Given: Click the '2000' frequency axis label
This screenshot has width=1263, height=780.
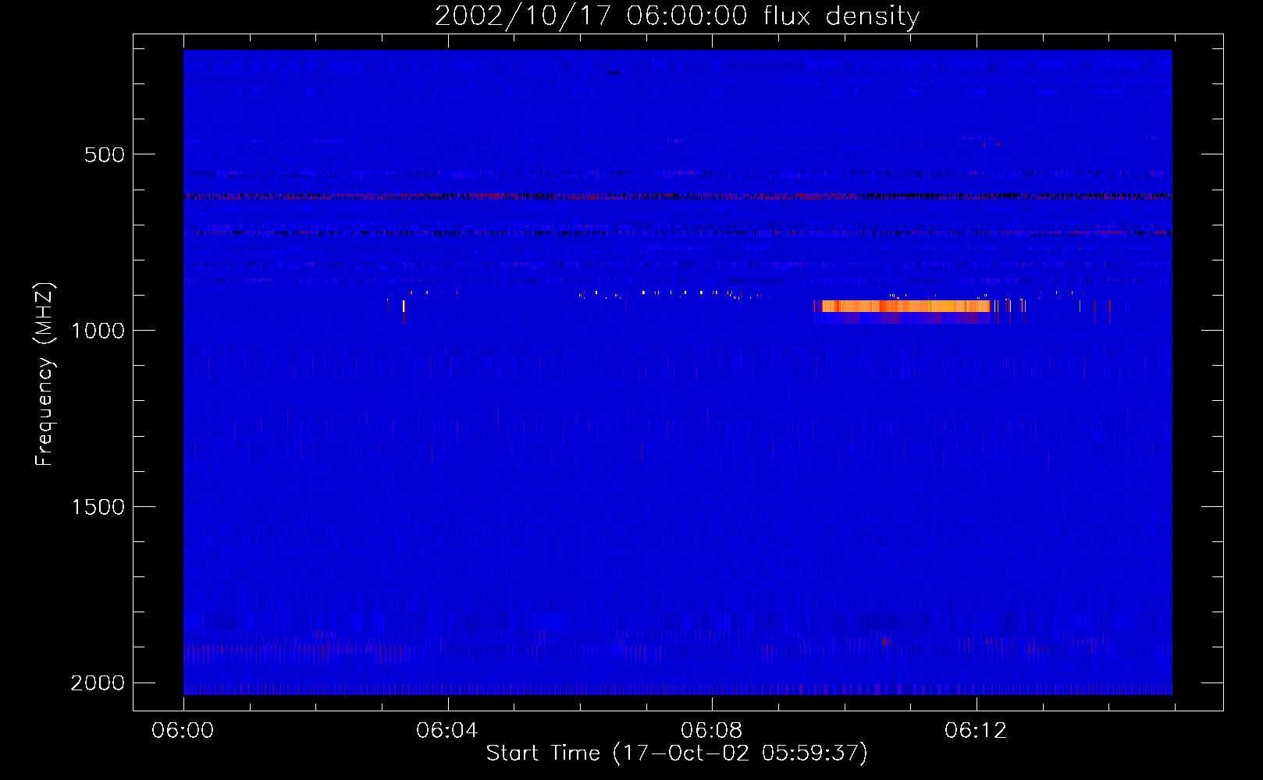Looking at the screenshot, I should pyautogui.click(x=98, y=683).
